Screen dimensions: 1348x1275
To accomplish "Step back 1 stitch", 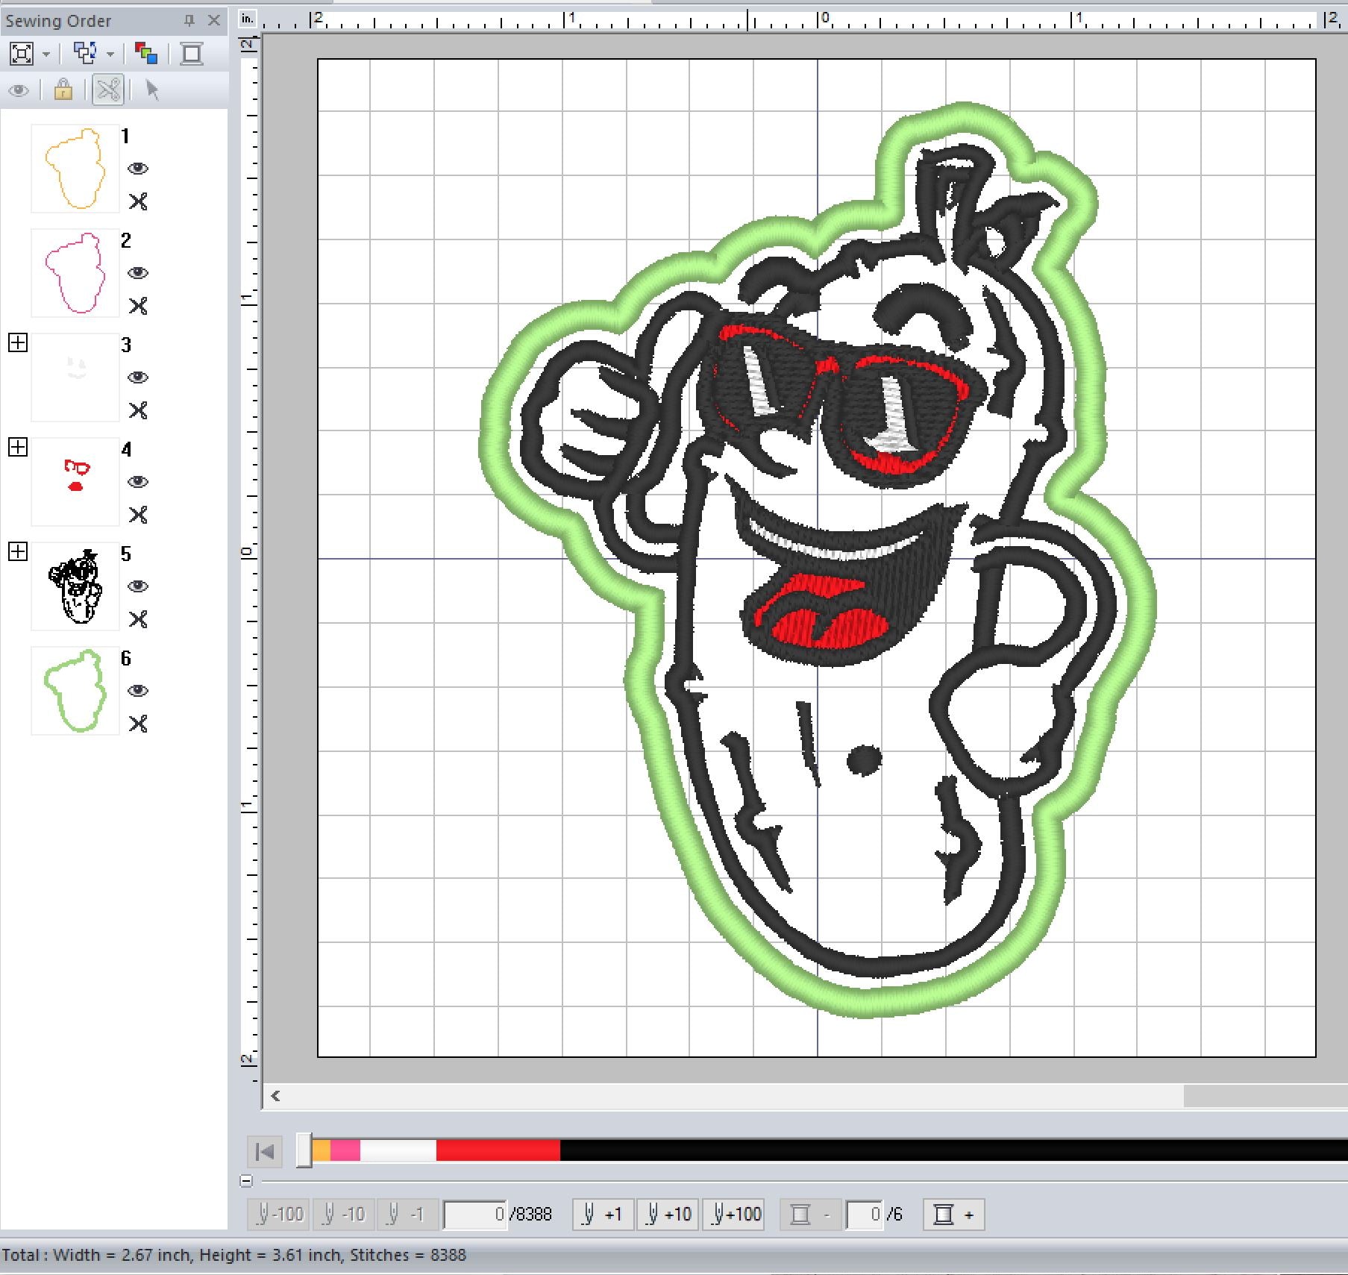I will [407, 1215].
